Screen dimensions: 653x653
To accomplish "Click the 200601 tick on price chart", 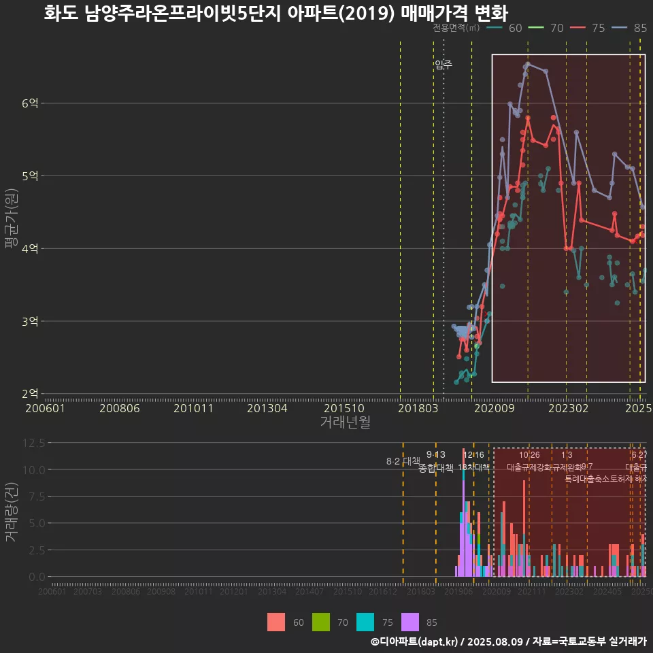I will point(45,408).
